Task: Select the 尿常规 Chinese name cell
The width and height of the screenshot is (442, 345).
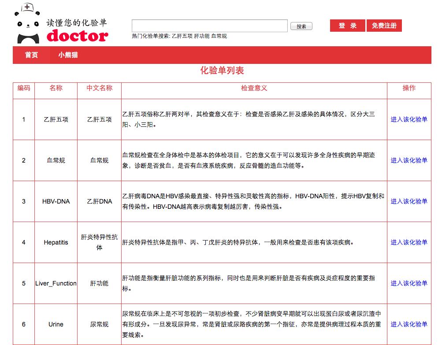Action: point(99,324)
